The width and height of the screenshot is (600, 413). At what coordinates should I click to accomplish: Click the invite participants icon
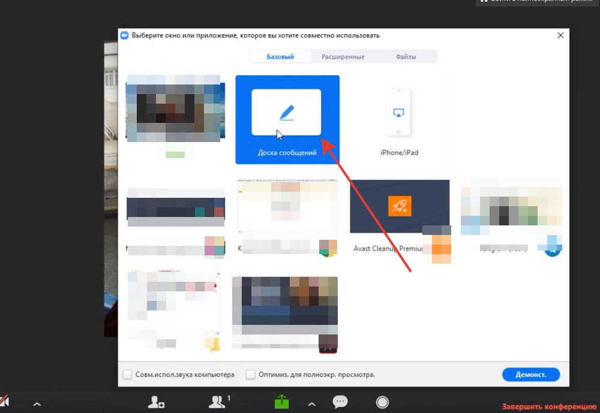157,402
